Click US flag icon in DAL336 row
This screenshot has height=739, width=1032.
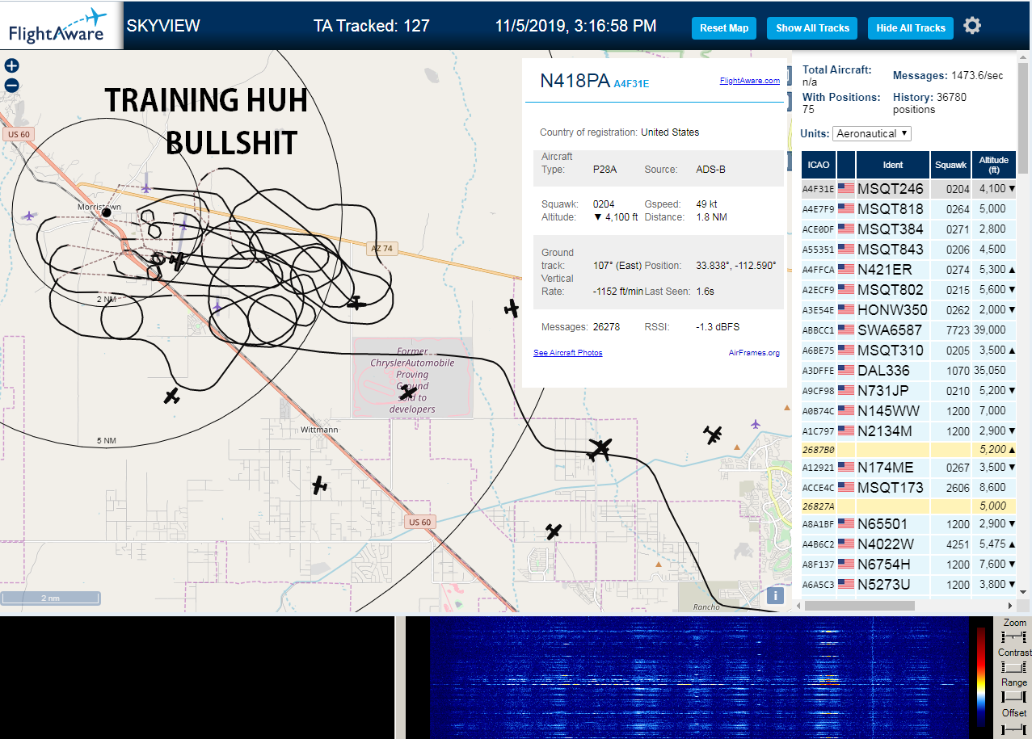click(846, 371)
